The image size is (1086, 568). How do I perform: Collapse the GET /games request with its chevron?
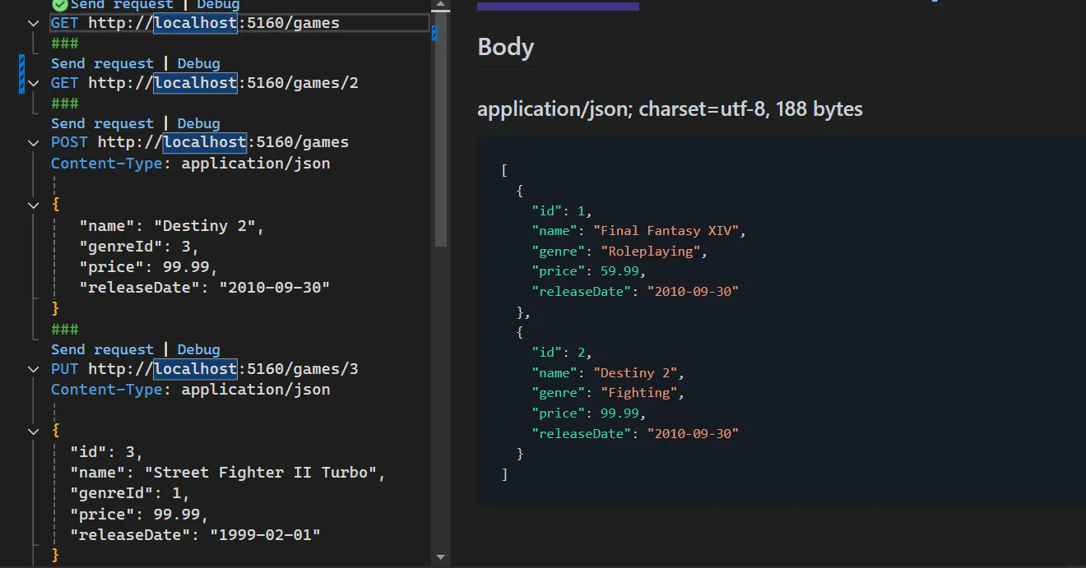coord(33,23)
